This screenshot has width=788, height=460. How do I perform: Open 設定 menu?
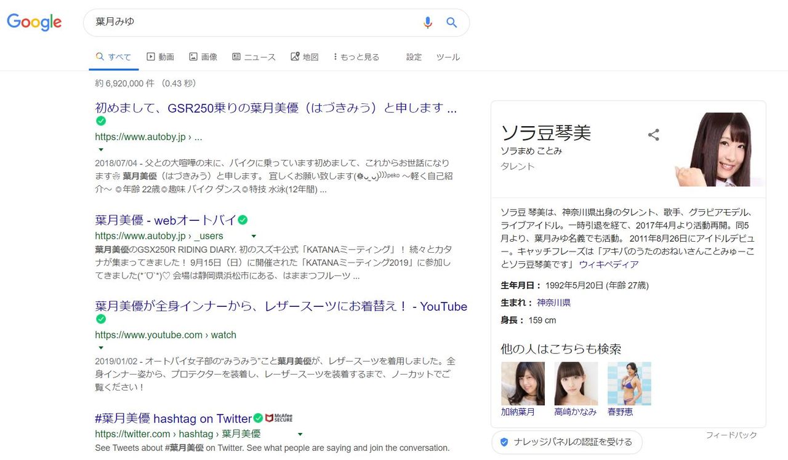414,57
